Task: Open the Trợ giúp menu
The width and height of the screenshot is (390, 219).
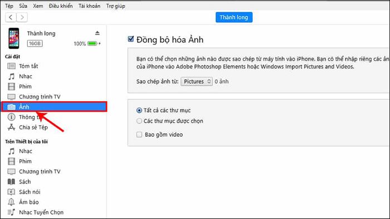Action: point(116,6)
